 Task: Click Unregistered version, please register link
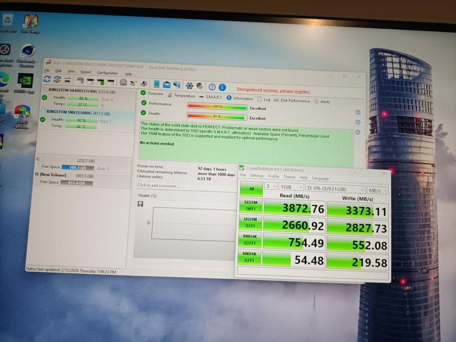[x=273, y=90]
